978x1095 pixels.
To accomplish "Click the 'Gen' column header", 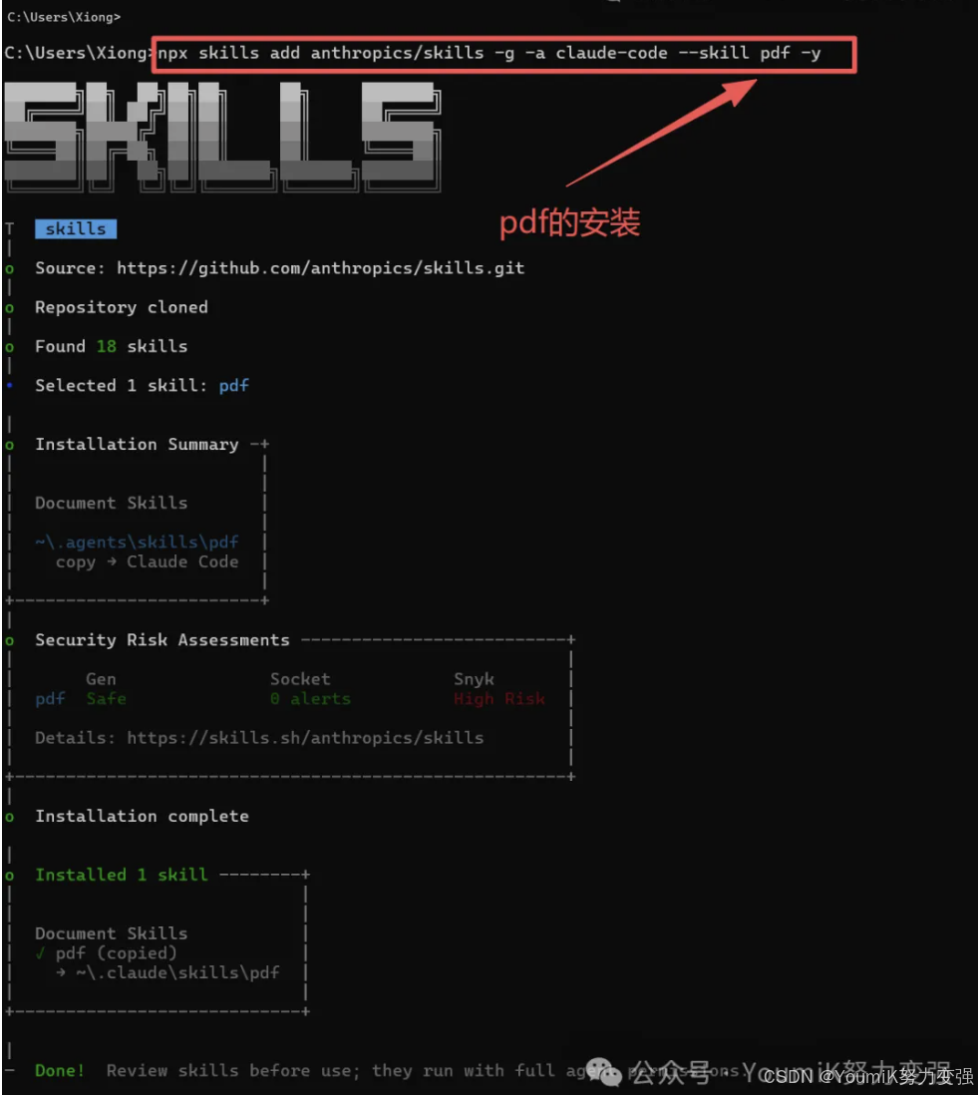I will pyautogui.click(x=102, y=679).
